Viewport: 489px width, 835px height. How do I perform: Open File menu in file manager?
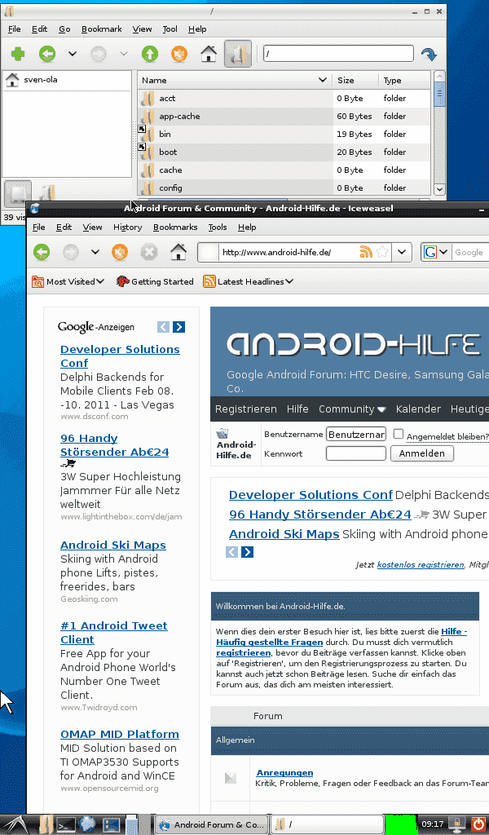(x=15, y=29)
